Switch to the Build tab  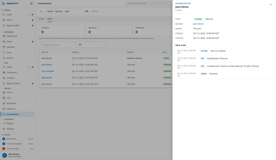[42, 19]
